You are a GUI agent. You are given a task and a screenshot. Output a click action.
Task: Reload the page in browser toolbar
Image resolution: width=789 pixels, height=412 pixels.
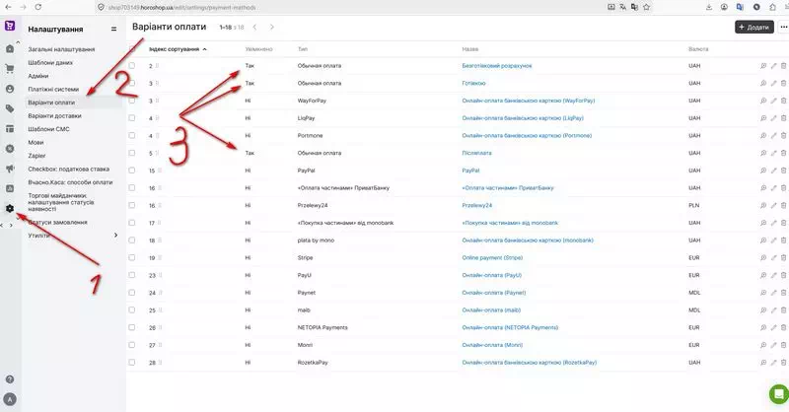(38, 7)
